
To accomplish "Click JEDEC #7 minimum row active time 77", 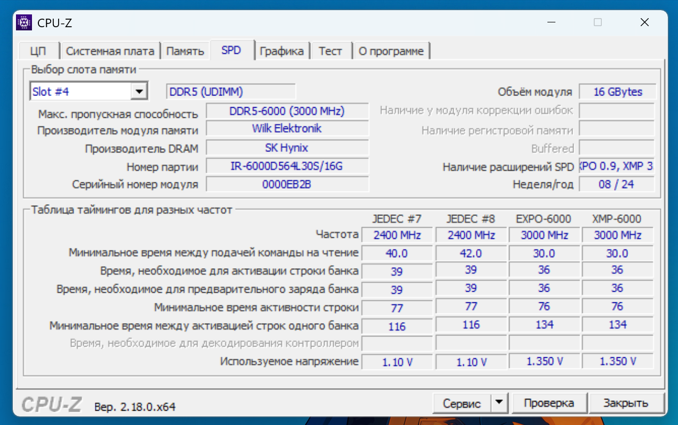I will point(397,308).
